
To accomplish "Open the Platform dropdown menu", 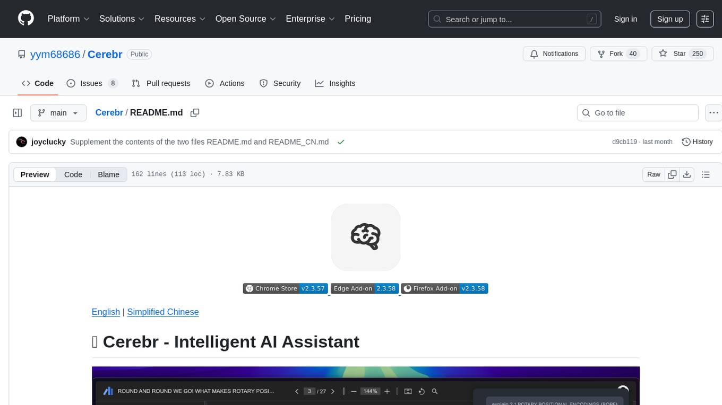I will (x=68, y=19).
